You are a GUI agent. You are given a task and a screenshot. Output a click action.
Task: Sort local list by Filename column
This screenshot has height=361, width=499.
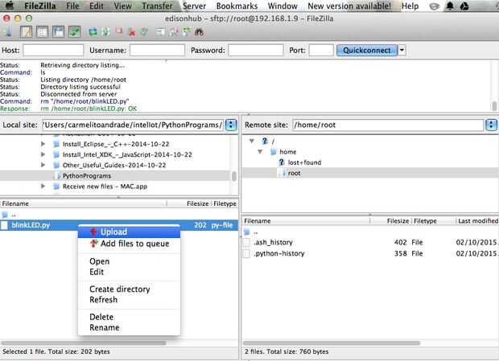pyautogui.click(x=84, y=203)
